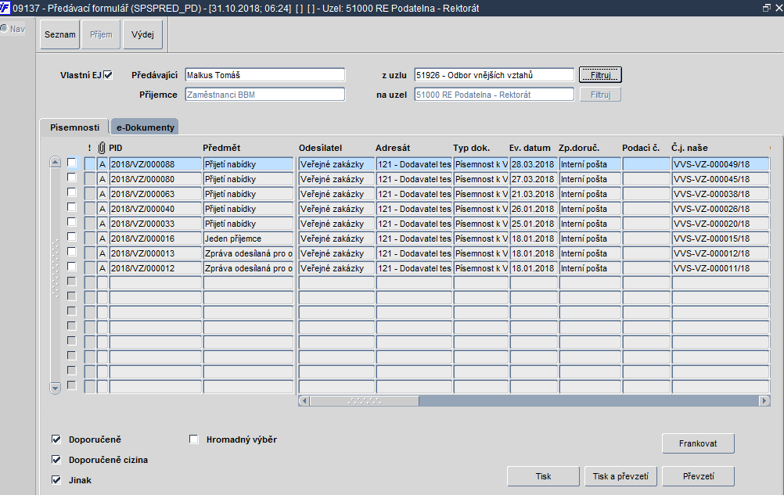The width and height of the screenshot is (784, 495).
Task: Click the up arrow of the record scrollbar
Action: (55, 163)
